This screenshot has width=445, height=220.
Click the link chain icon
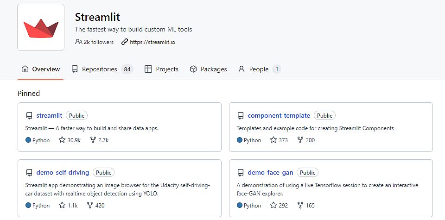[124, 42]
